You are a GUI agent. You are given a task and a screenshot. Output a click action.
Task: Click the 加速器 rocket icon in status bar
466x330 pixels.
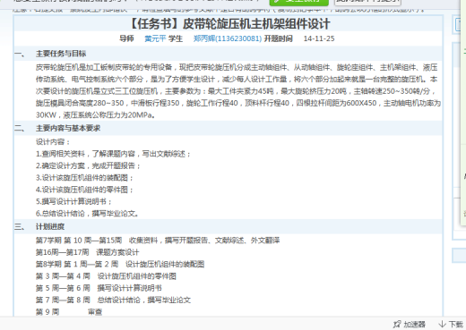(x=397, y=324)
